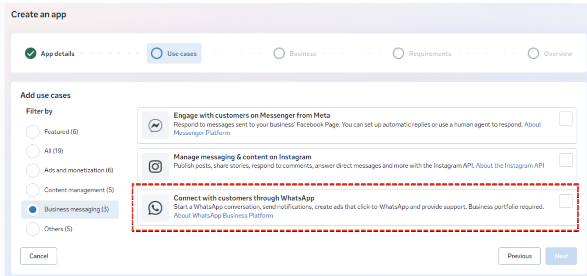Viewport: 587px width, 276px height.
Task: Click the Previous button
Action: click(x=520, y=256)
